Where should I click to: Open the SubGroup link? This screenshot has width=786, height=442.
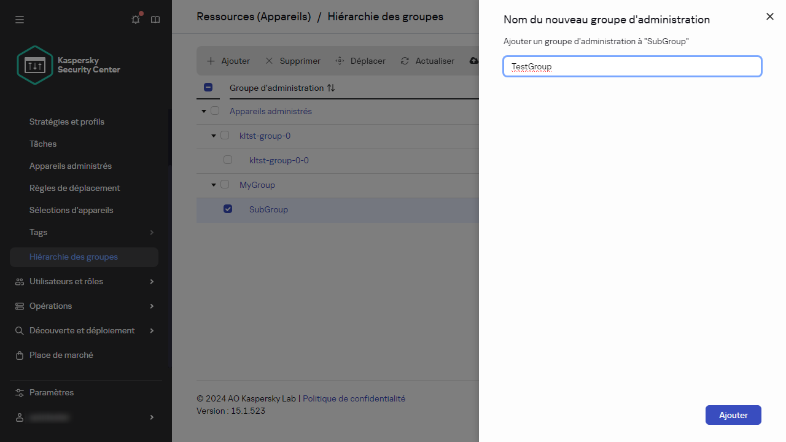pos(268,209)
